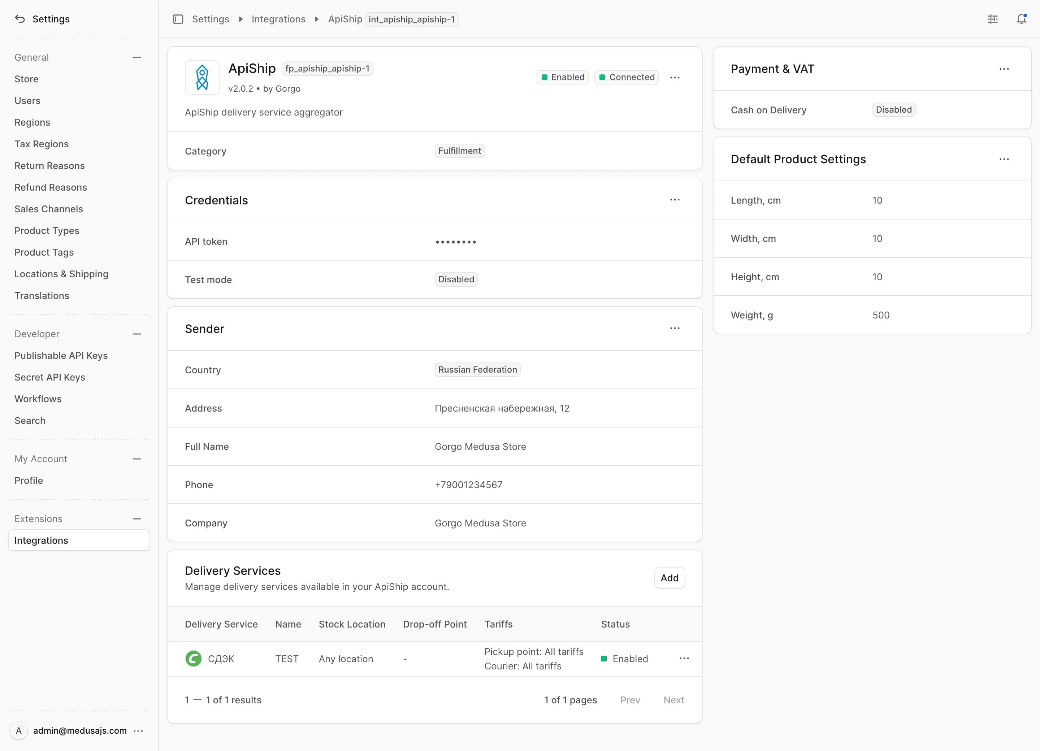Viewport: 1040px width, 751px height.
Task: Click Settings breadcrumb link
Action: (x=211, y=19)
